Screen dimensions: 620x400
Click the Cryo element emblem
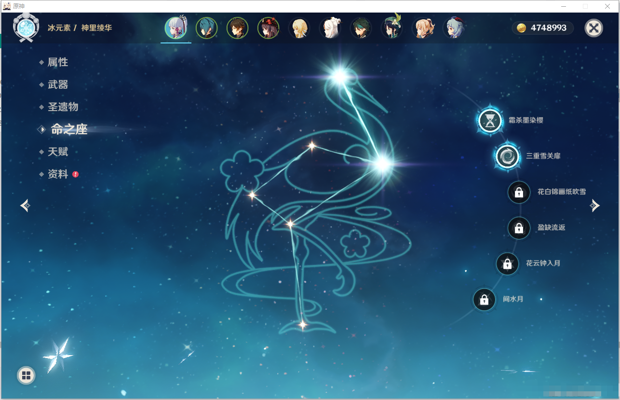coord(26,28)
